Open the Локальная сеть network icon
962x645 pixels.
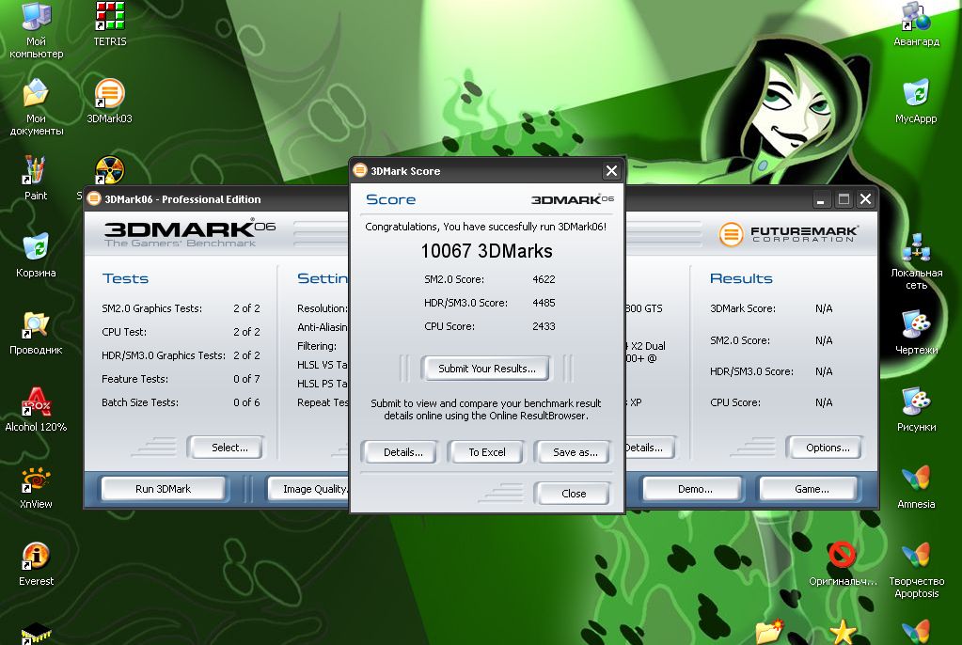tap(917, 261)
